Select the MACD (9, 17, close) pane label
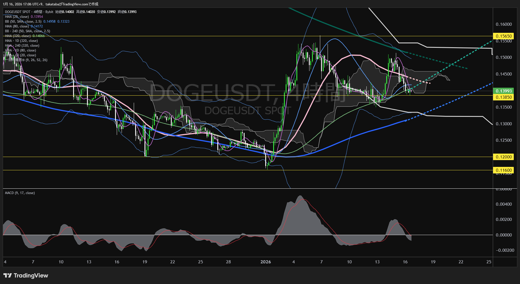The height and width of the screenshot is (284, 520). pos(20,193)
